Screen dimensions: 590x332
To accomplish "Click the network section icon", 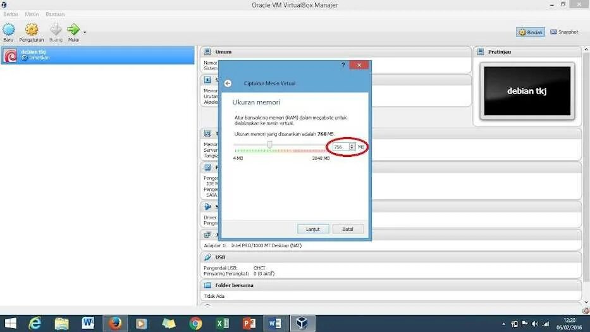I will click(207, 235).
